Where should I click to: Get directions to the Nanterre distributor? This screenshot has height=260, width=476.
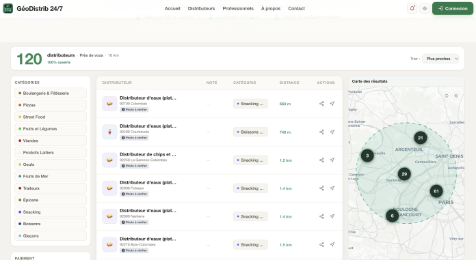coord(332,216)
